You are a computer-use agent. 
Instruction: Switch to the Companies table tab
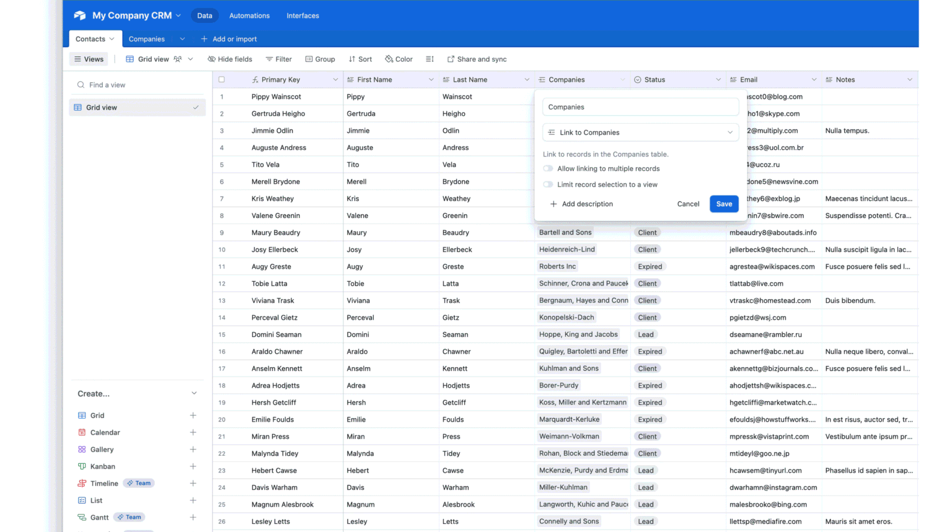click(x=147, y=38)
